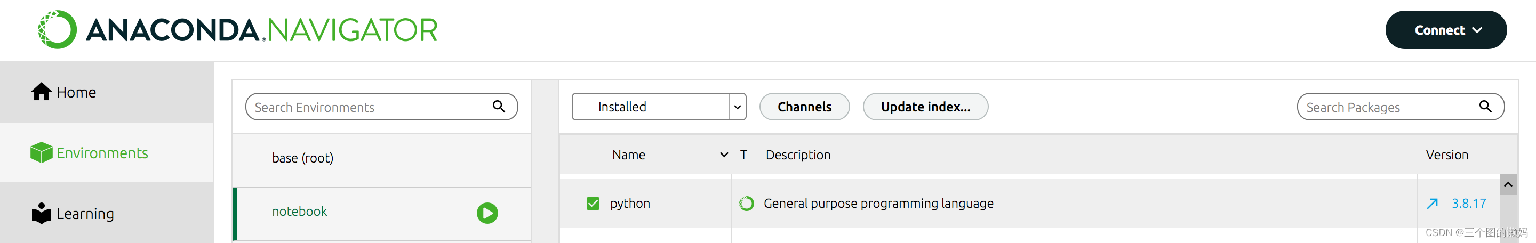1536x243 pixels.
Task: Click the Home house icon
Action: click(x=41, y=92)
